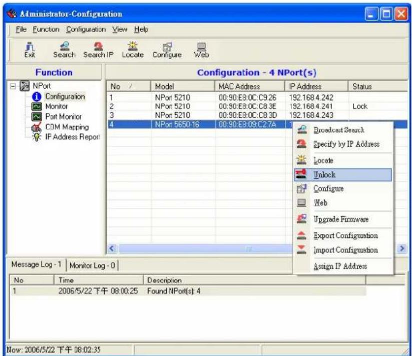Screen dimensions: 412x356
Task: Choose Unlock from the context menu
Action: pyautogui.click(x=343, y=174)
